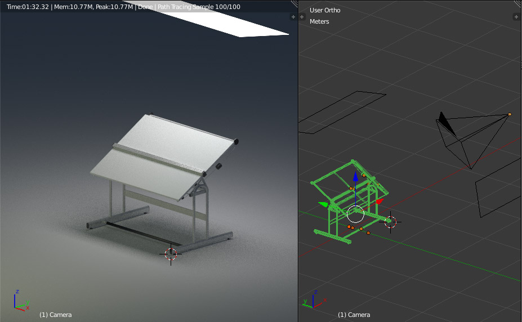Click the 3D cursor in the rendered viewport
522x322 pixels.
[x=171, y=254]
